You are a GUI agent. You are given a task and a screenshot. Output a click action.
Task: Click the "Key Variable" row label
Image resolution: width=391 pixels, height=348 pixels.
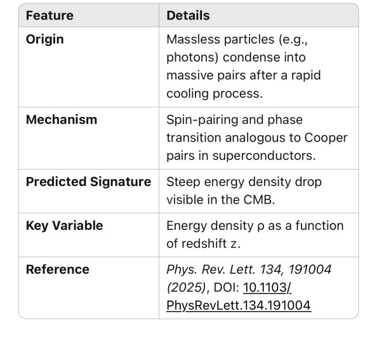(x=64, y=225)
